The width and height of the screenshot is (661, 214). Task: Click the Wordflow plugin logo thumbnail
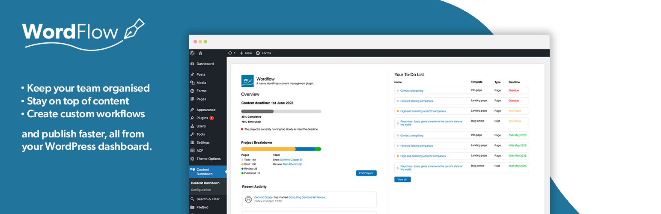click(247, 81)
